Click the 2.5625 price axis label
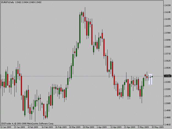The height and width of the screenshot is (129, 172). [x=168, y=61]
